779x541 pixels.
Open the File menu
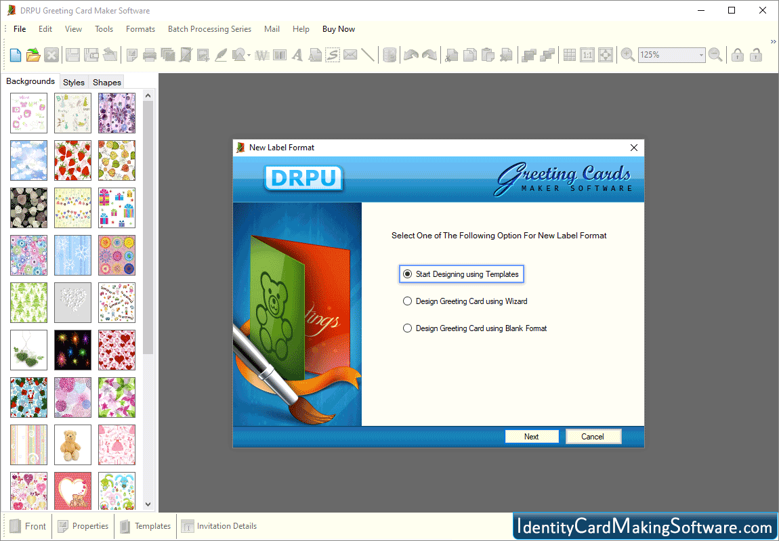click(20, 29)
